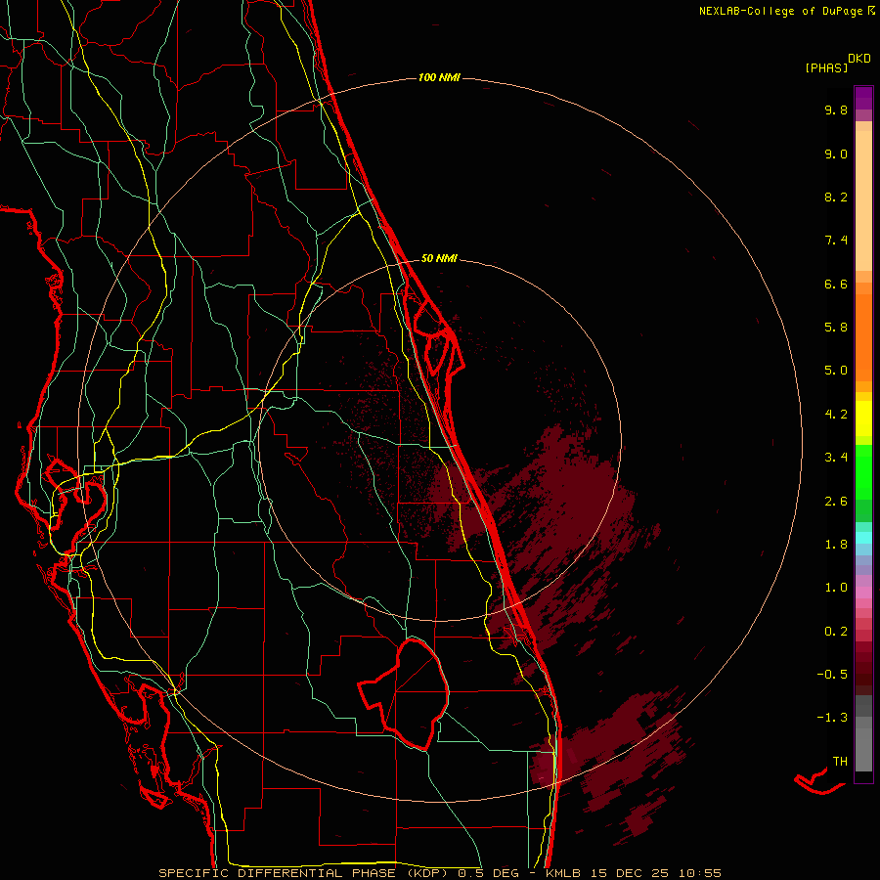Click the 5.8 scale value
The width and height of the screenshot is (880, 880).
tap(836, 328)
